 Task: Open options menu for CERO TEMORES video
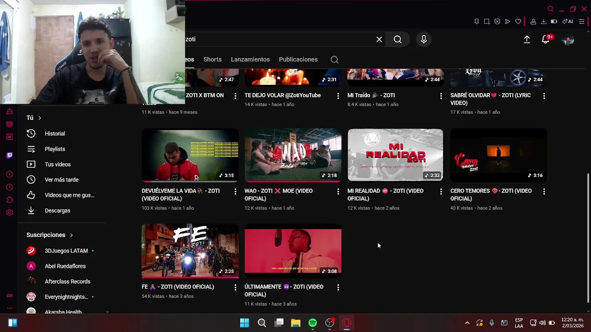pyautogui.click(x=544, y=191)
